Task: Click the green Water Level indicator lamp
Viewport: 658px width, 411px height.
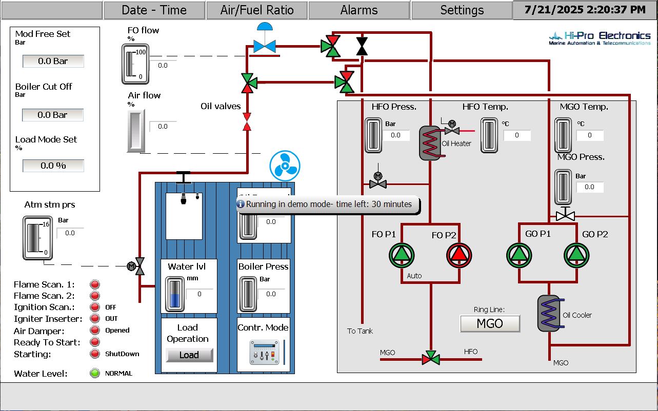Action: point(95,374)
